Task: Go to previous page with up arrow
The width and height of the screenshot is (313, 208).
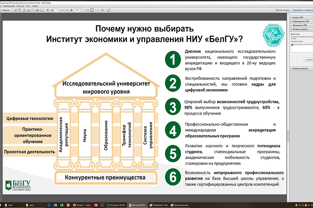Action: 48,10
